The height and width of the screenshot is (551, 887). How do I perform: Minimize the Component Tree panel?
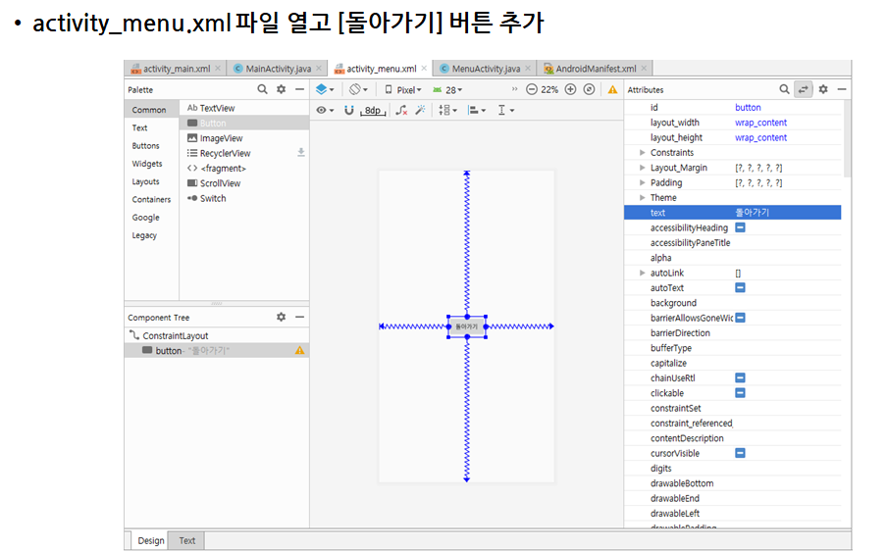click(299, 317)
